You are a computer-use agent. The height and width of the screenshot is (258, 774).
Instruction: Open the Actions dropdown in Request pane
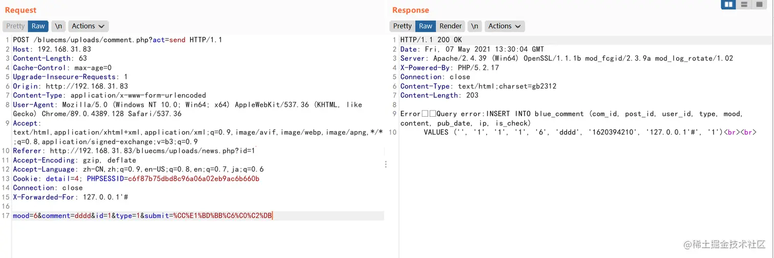pyautogui.click(x=88, y=26)
